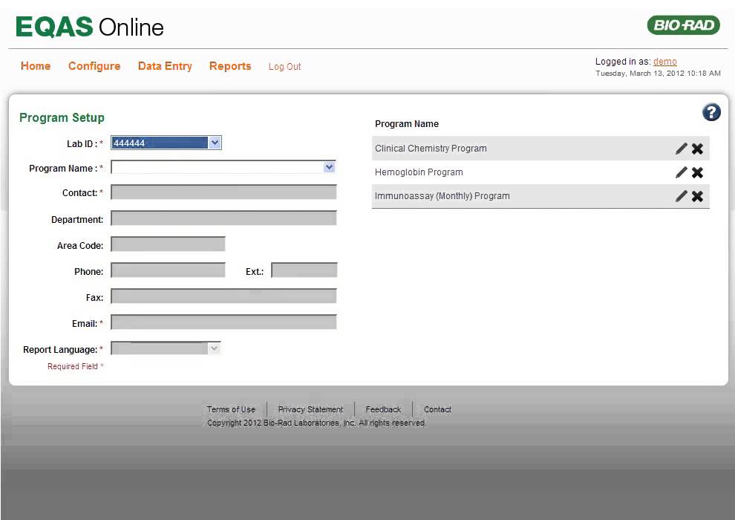Delete the Hemoglobin Program entry
Screen dimensions: 735x520
[x=697, y=172]
